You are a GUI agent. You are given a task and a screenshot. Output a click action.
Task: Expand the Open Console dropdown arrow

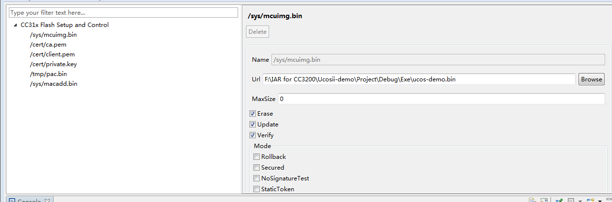click(x=600, y=201)
